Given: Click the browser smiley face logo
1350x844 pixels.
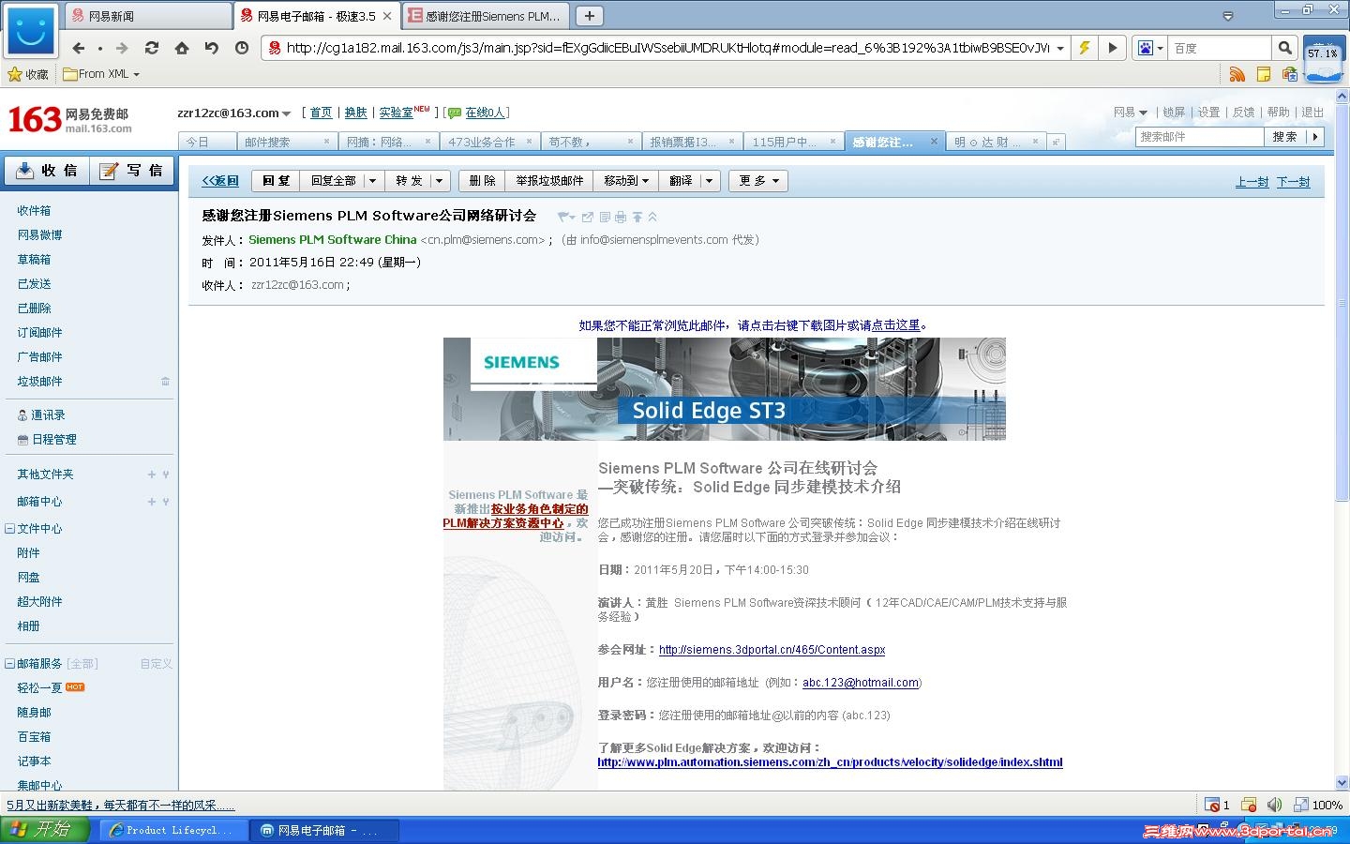Looking at the screenshot, I should click(x=30, y=31).
